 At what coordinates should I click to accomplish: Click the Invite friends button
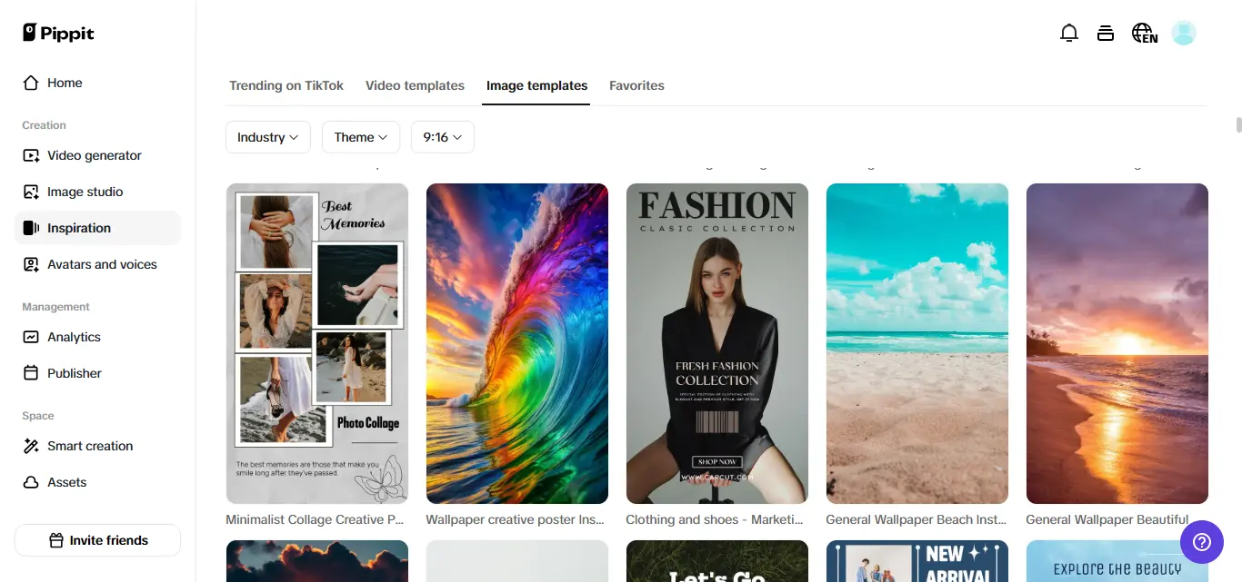[98, 540]
